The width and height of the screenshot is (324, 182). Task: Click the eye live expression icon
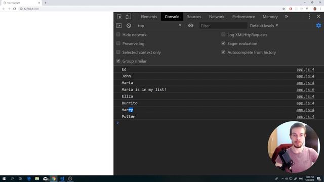[191, 26]
